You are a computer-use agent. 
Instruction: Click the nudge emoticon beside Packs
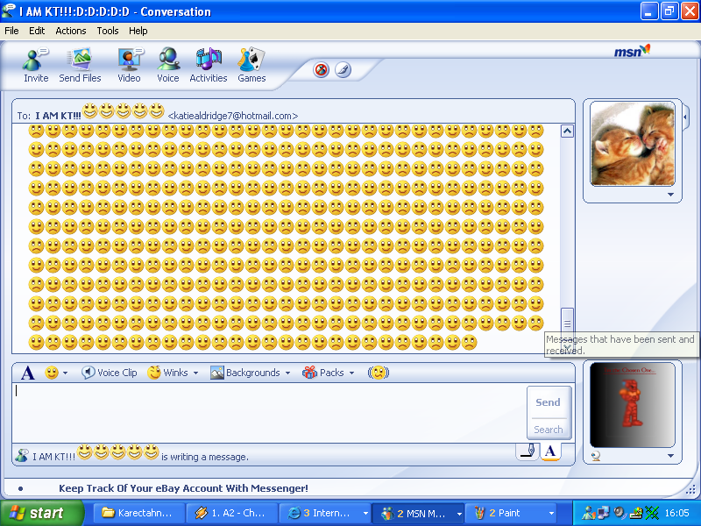(x=379, y=373)
